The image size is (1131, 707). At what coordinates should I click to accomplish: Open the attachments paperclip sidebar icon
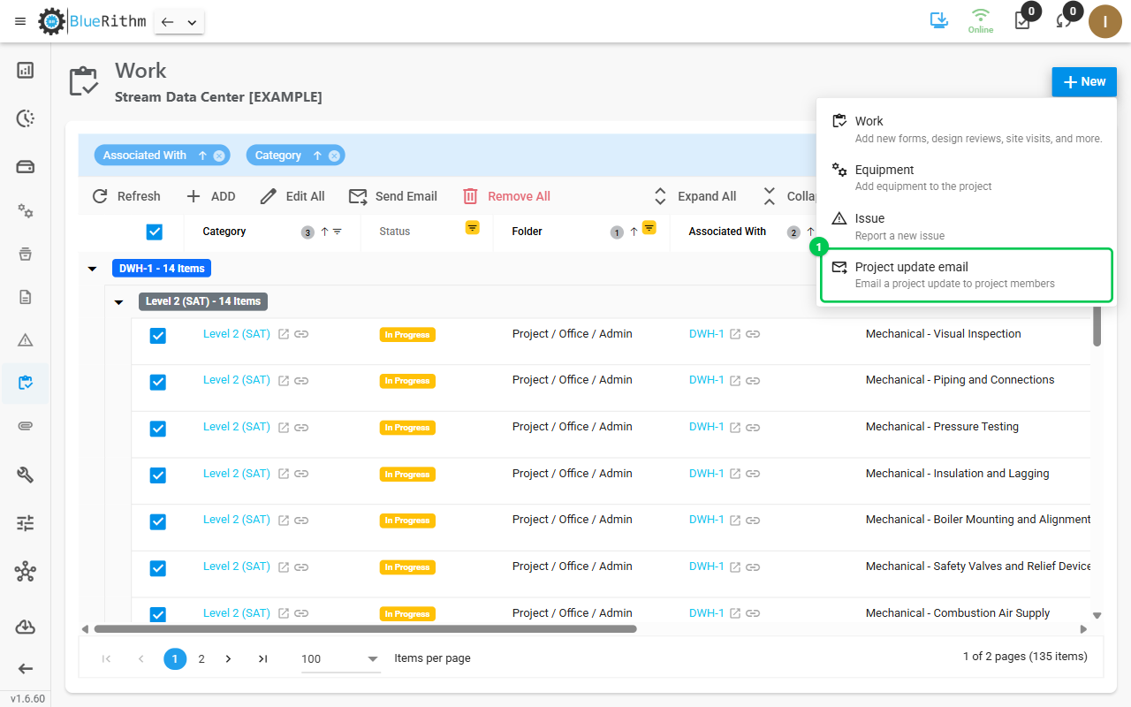[x=26, y=426]
